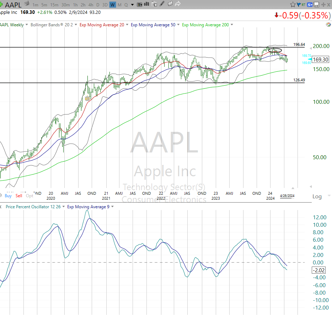Click the bar chart style icon
The image size is (332, 317).
(x=146, y=4)
